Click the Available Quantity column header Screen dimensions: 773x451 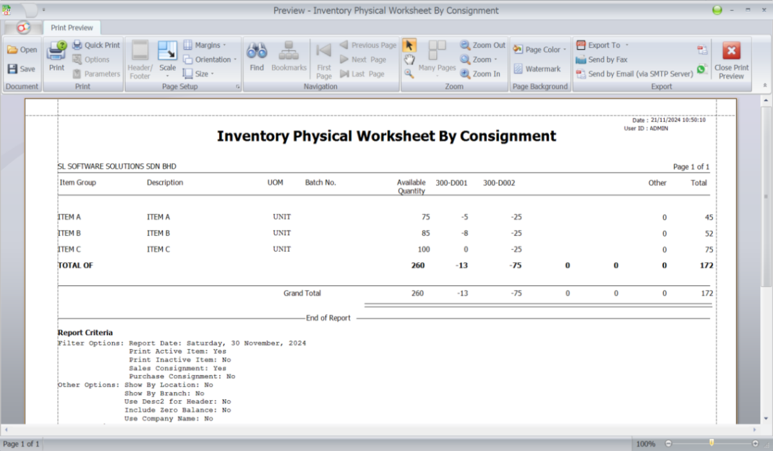[x=411, y=187]
